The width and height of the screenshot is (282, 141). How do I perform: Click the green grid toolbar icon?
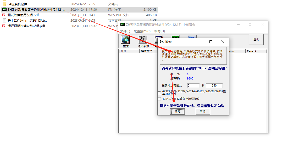point(176,38)
